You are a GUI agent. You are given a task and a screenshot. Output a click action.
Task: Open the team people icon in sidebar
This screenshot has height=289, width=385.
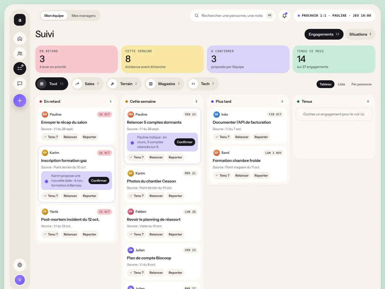coord(20,54)
